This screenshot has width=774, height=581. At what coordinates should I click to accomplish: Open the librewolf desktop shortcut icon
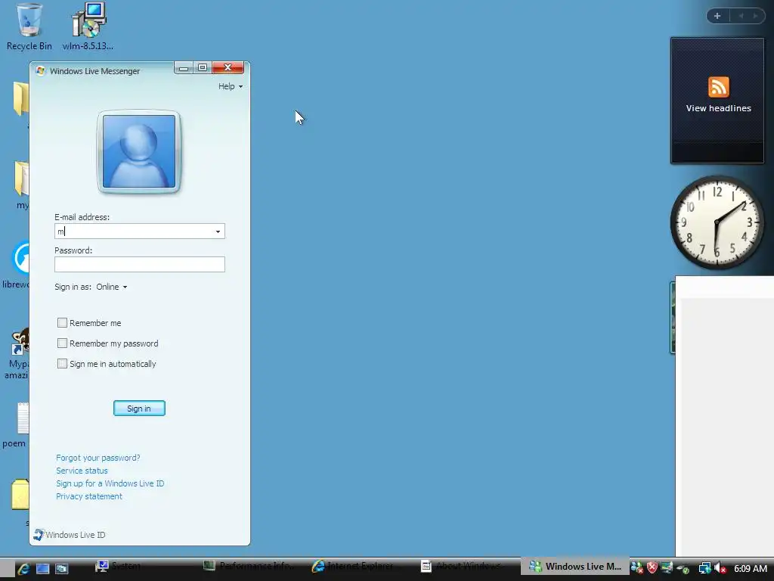pos(16,265)
